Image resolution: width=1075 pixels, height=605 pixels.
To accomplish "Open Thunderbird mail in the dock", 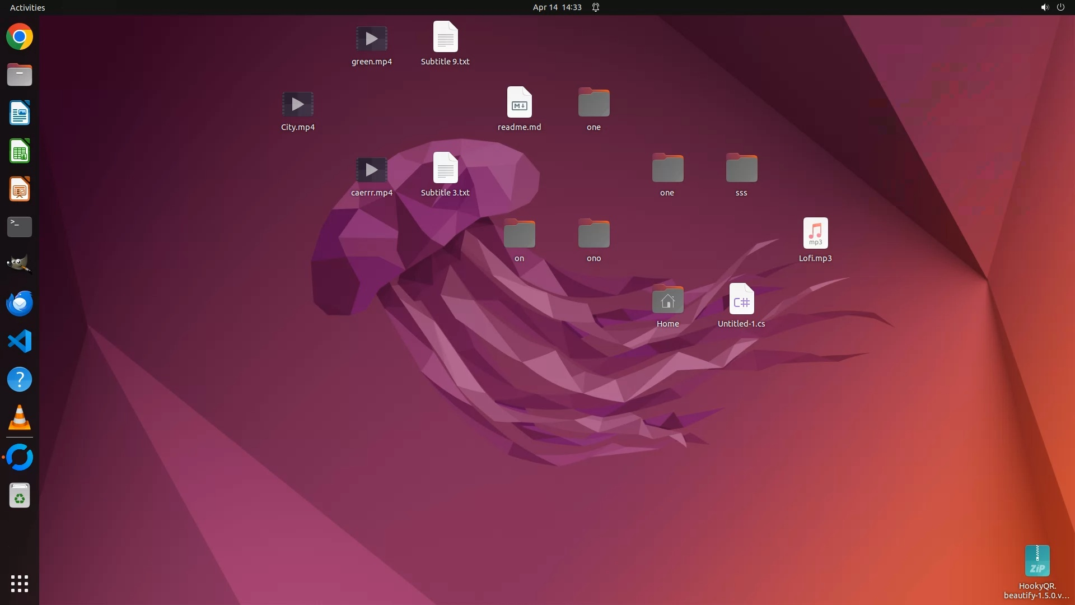I will click(x=20, y=303).
